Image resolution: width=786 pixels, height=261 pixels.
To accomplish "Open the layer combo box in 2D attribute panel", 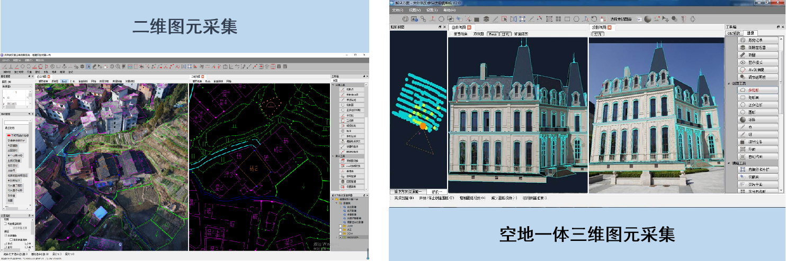I will (17, 86).
